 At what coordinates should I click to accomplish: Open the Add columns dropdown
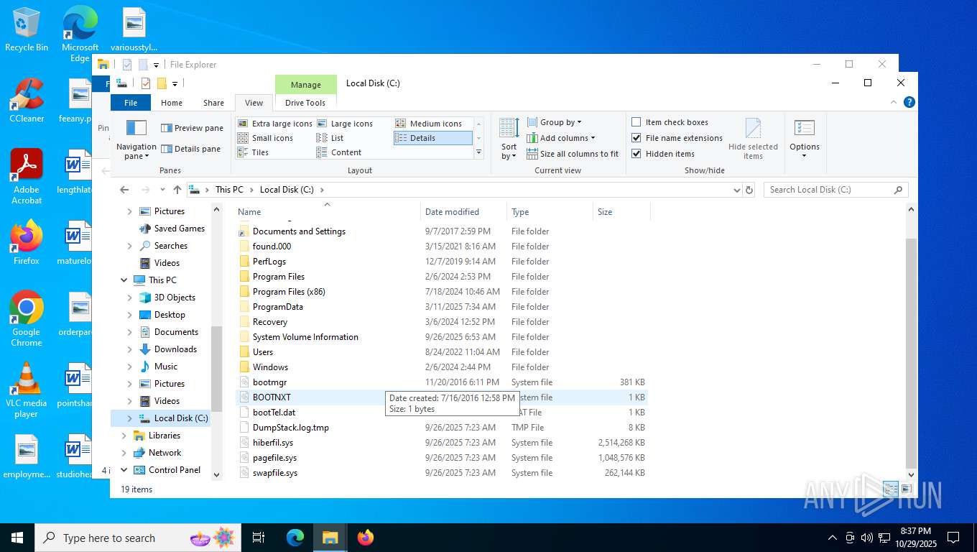(560, 138)
